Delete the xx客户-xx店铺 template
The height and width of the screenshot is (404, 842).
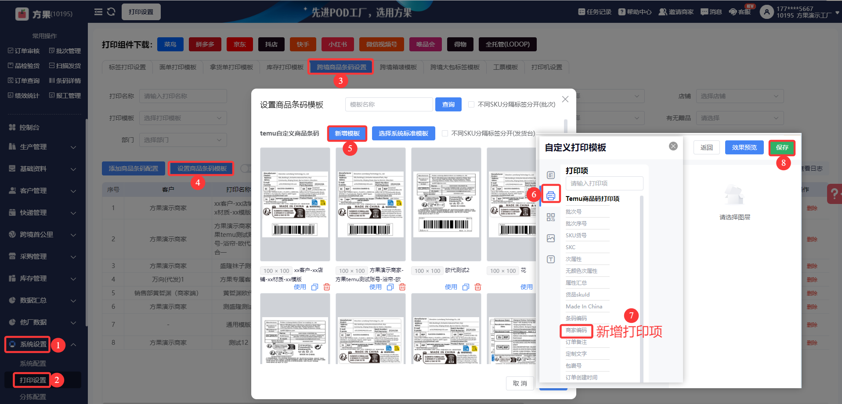coord(327,287)
